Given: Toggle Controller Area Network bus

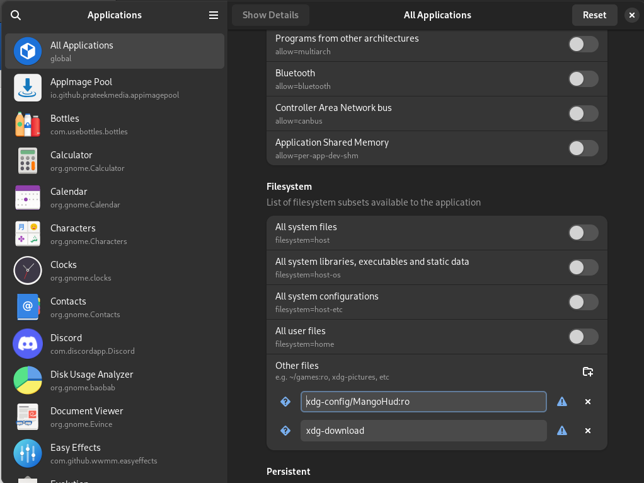Looking at the screenshot, I should pos(583,113).
